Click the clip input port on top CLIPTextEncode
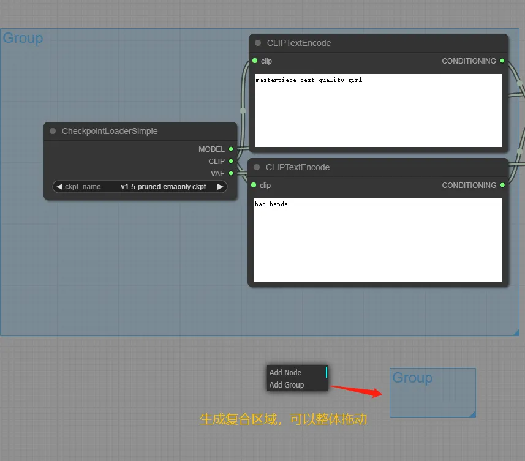Screen dimensions: 525x461 click(255, 61)
